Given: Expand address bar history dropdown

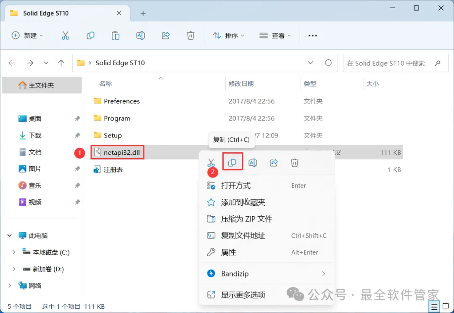Looking at the screenshot, I should pyautogui.click(x=310, y=63).
